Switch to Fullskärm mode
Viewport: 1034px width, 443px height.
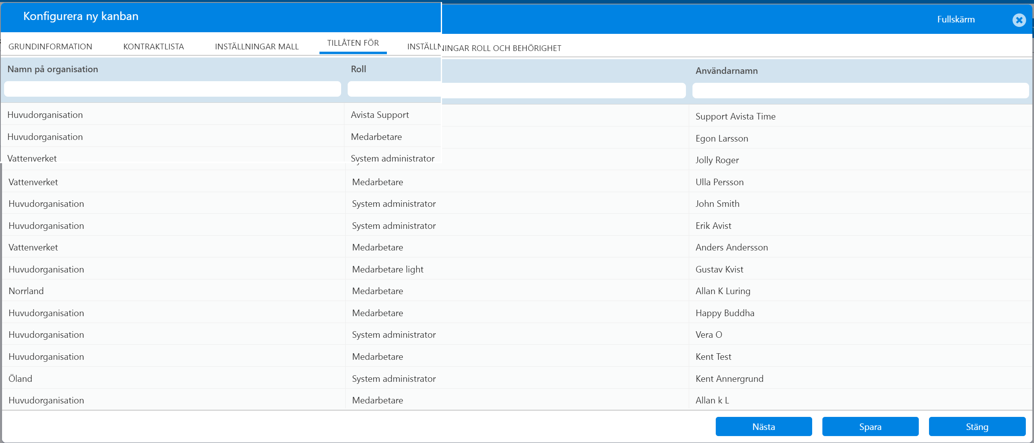[x=956, y=19]
